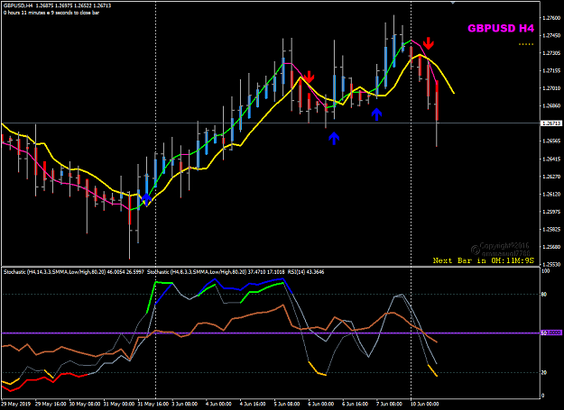Click the blue buy arrow near 7 Jun 08:00

(x=376, y=114)
